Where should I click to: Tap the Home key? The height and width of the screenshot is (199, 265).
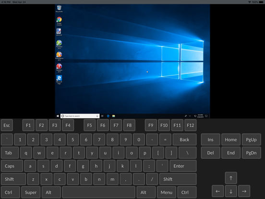pos(231,139)
